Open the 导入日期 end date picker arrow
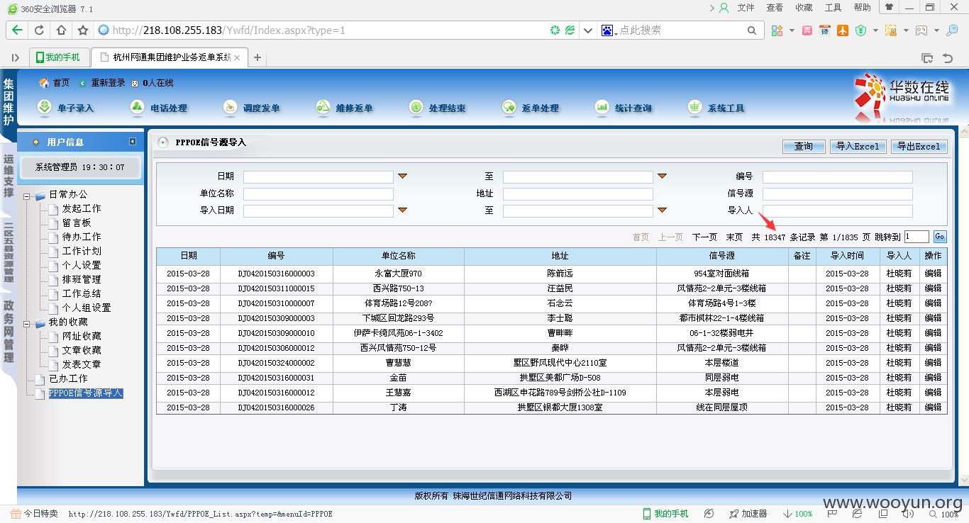969x523 pixels. (662, 210)
